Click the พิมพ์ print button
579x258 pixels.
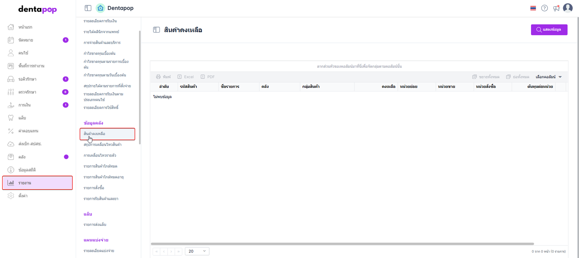click(163, 77)
